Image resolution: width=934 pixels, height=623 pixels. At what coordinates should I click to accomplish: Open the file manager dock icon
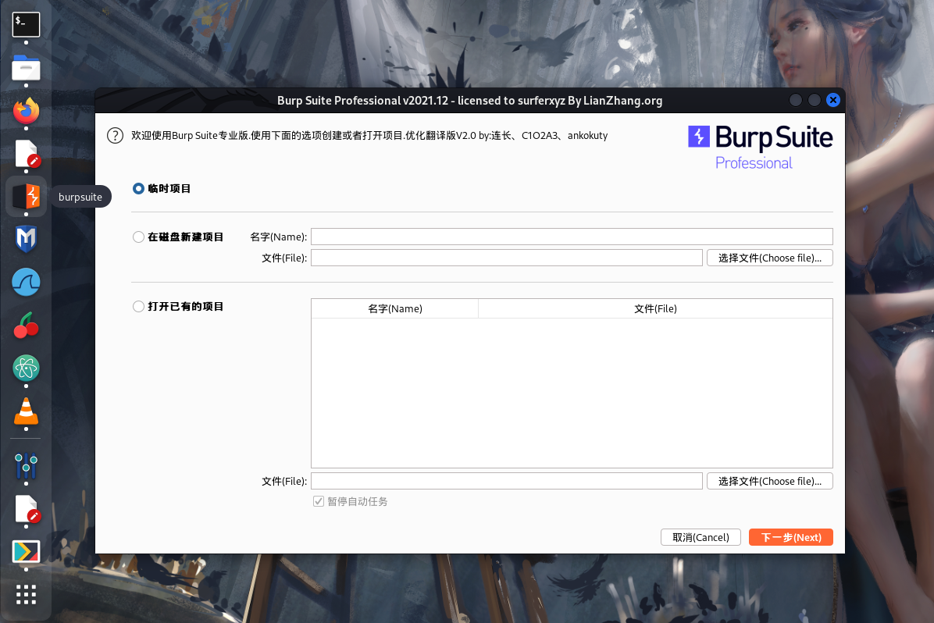point(27,68)
